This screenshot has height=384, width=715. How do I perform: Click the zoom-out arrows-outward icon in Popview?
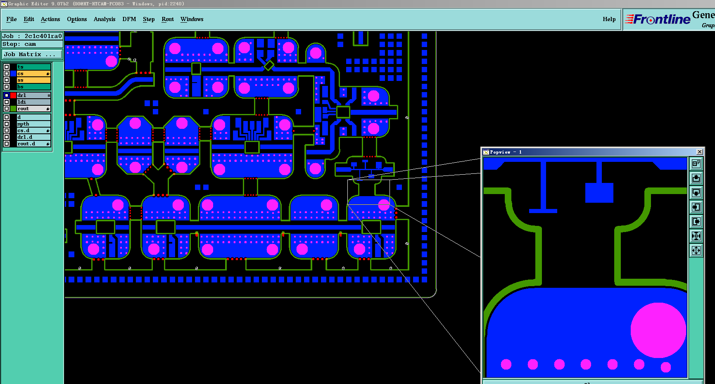pyautogui.click(x=696, y=250)
